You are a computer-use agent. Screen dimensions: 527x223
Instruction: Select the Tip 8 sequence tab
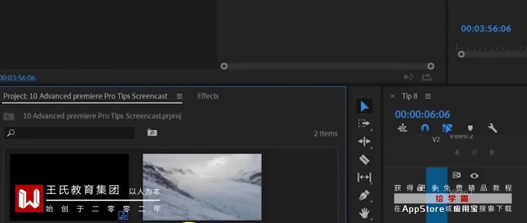click(x=410, y=96)
